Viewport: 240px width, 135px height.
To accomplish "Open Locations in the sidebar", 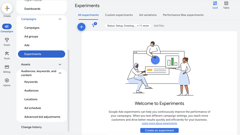I will coord(31,99).
